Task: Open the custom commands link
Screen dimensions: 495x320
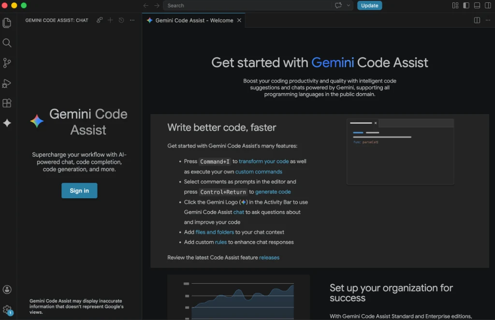Action: click(x=259, y=172)
